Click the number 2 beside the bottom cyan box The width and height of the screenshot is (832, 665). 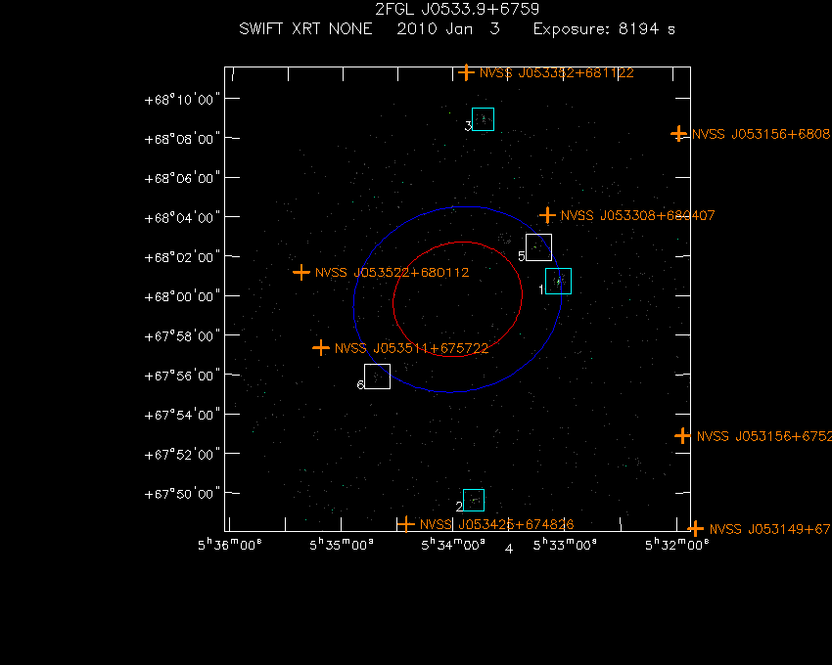coord(459,507)
